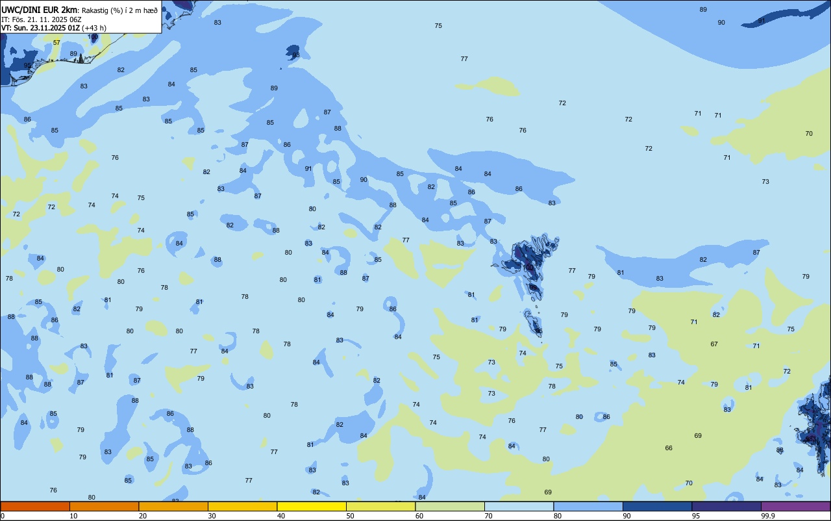This screenshot has height=521, width=831.
Task: Click the 80–90 medium blue legend swatch
Action: click(588, 506)
